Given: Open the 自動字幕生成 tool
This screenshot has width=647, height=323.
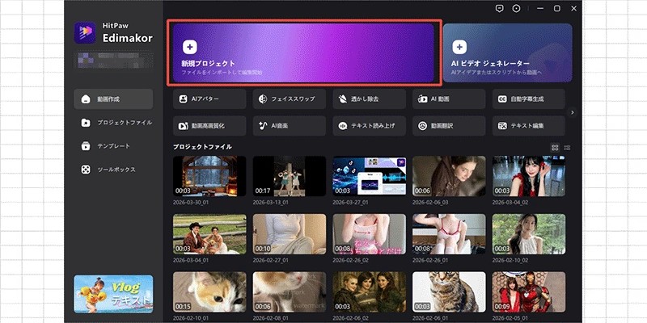Looking at the screenshot, I should [529, 99].
